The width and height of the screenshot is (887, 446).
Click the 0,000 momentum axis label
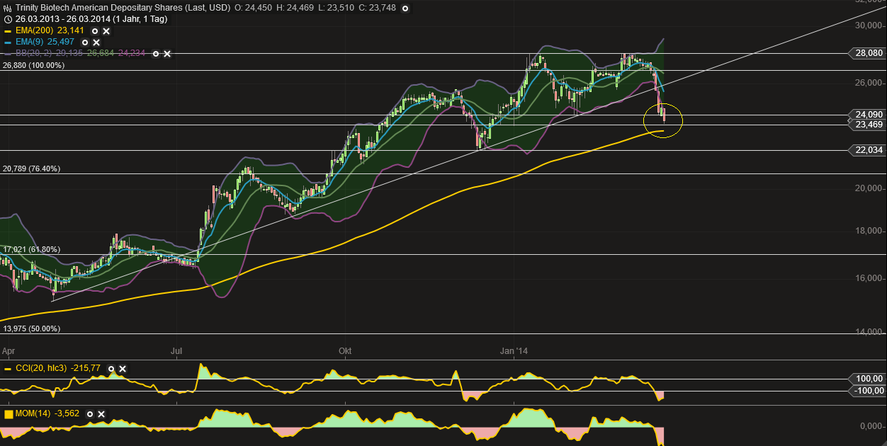(871, 426)
